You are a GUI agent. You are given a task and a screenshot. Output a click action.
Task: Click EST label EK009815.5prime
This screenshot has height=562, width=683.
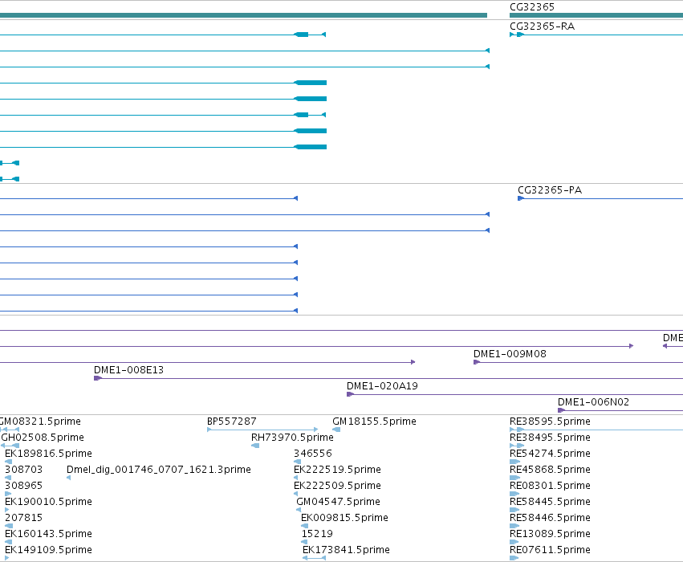click(344, 518)
